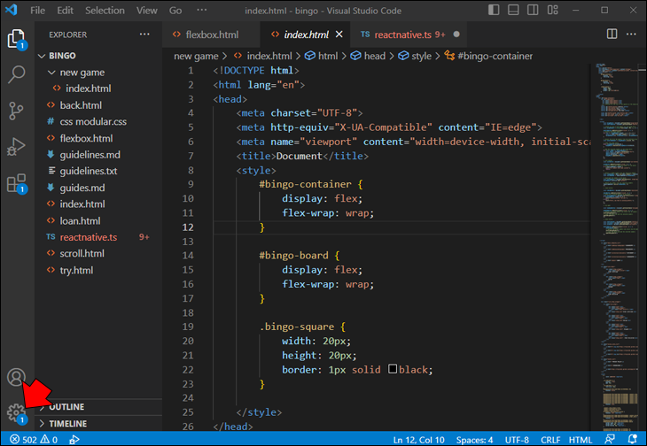
Task: Click CRLF end of line setting
Action: coord(550,440)
